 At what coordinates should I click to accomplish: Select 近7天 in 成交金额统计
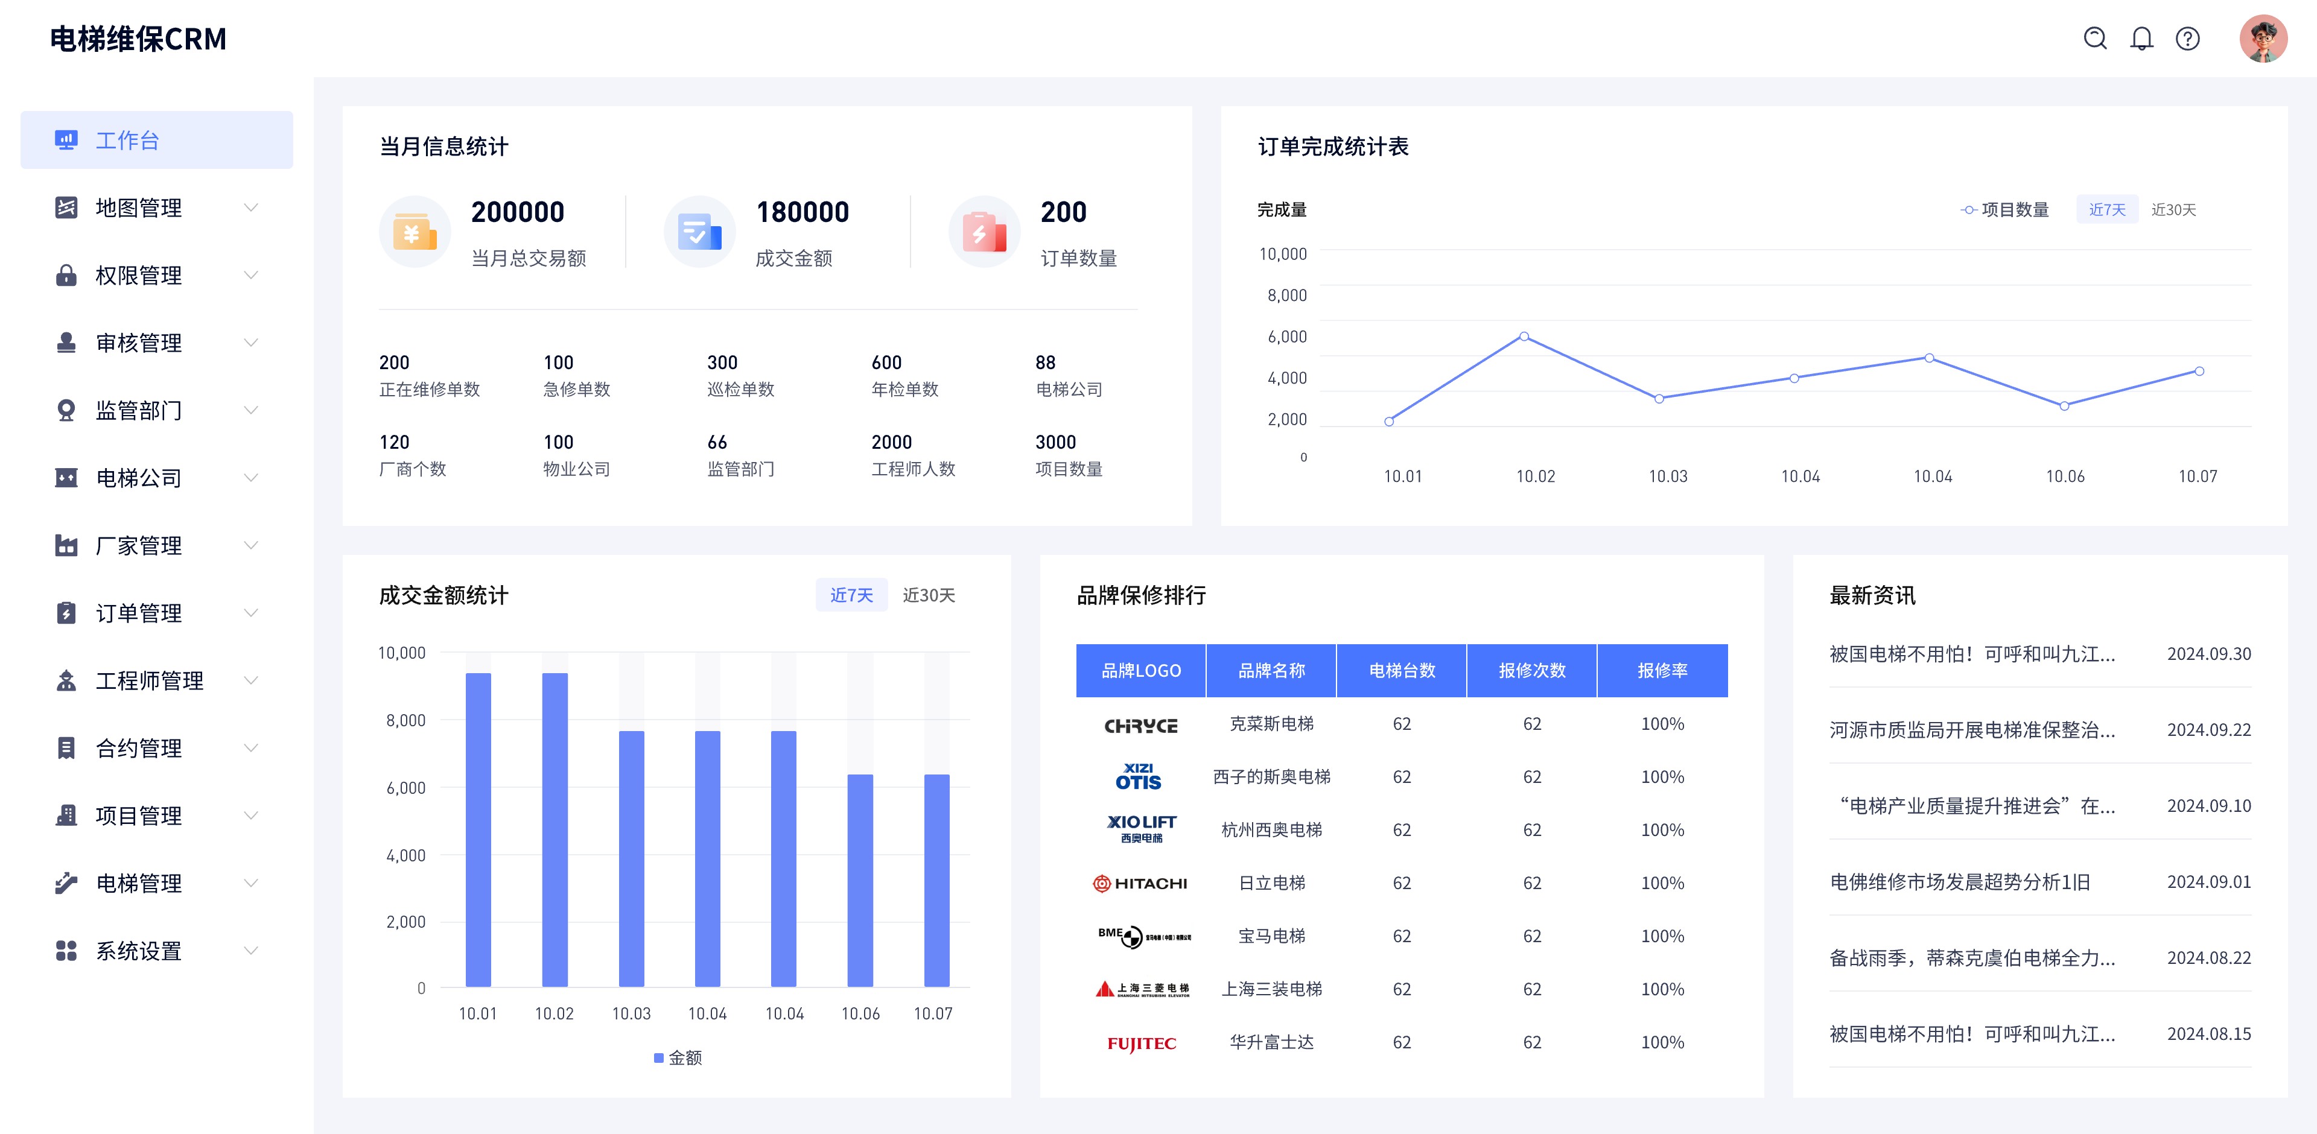pyautogui.click(x=851, y=595)
